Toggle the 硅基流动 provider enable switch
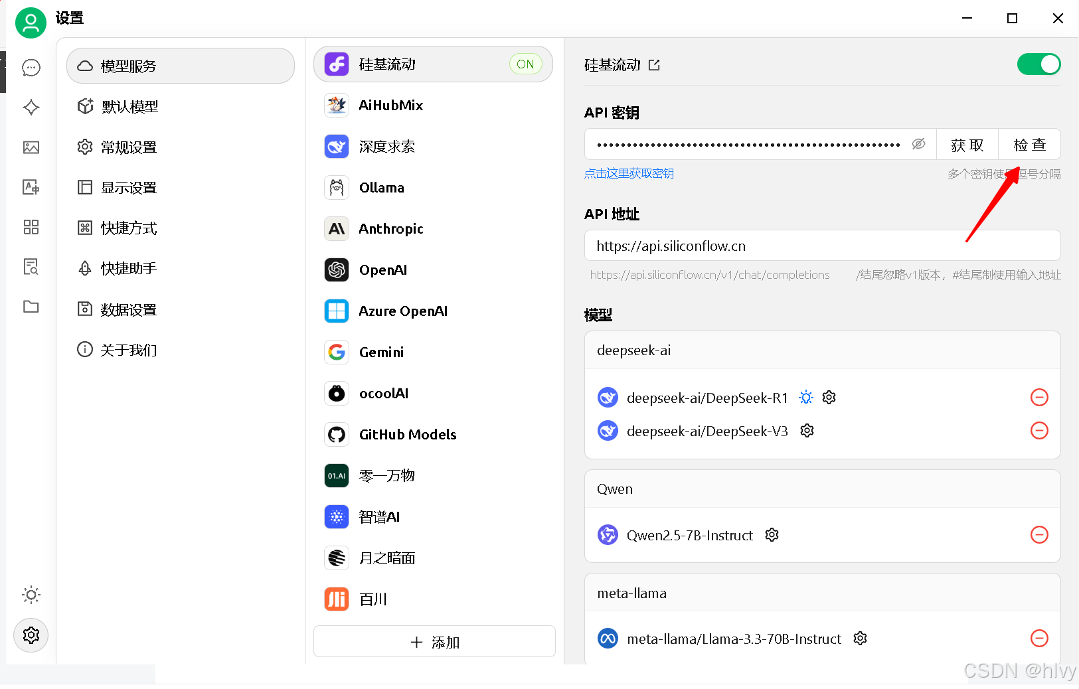Screen dimensions: 1079x689 pyautogui.click(x=1038, y=64)
